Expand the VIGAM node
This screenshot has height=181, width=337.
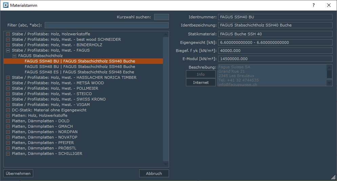(x=8, y=105)
